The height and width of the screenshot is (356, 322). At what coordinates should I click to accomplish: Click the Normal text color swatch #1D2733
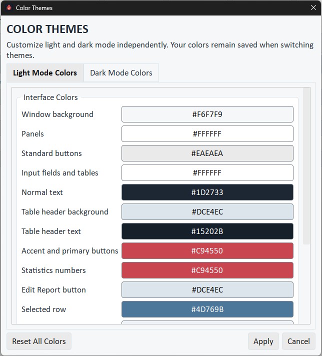pos(207,192)
